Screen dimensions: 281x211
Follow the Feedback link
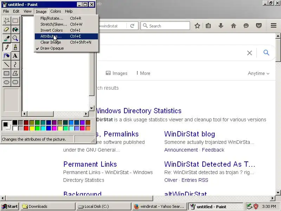point(213,150)
